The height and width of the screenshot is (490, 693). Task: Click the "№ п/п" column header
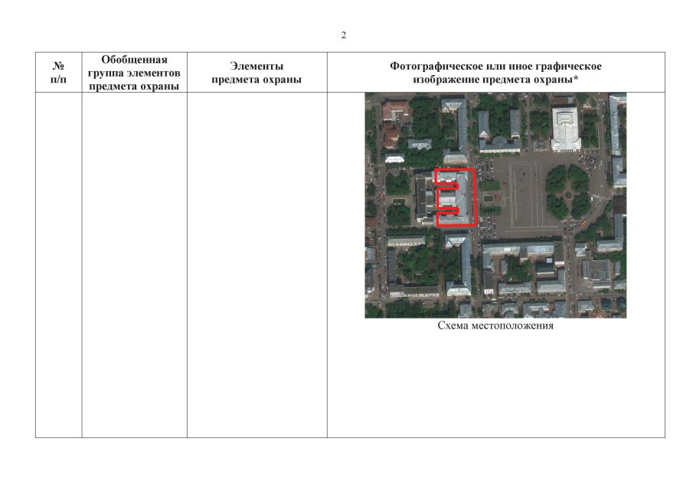58,73
